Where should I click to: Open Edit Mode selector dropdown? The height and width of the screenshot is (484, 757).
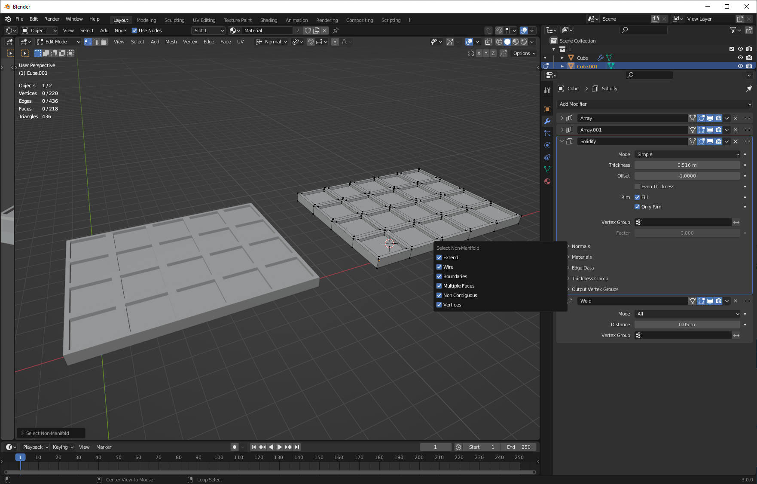coord(58,42)
